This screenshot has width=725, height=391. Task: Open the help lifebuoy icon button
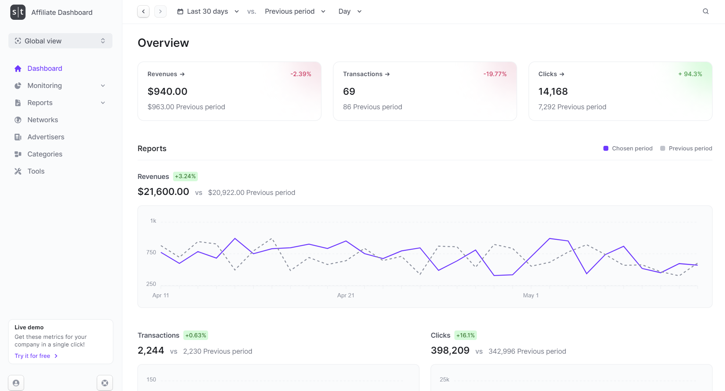pos(105,383)
